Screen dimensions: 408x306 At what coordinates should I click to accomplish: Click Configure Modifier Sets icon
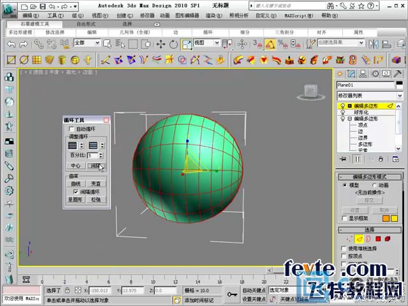click(395, 159)
